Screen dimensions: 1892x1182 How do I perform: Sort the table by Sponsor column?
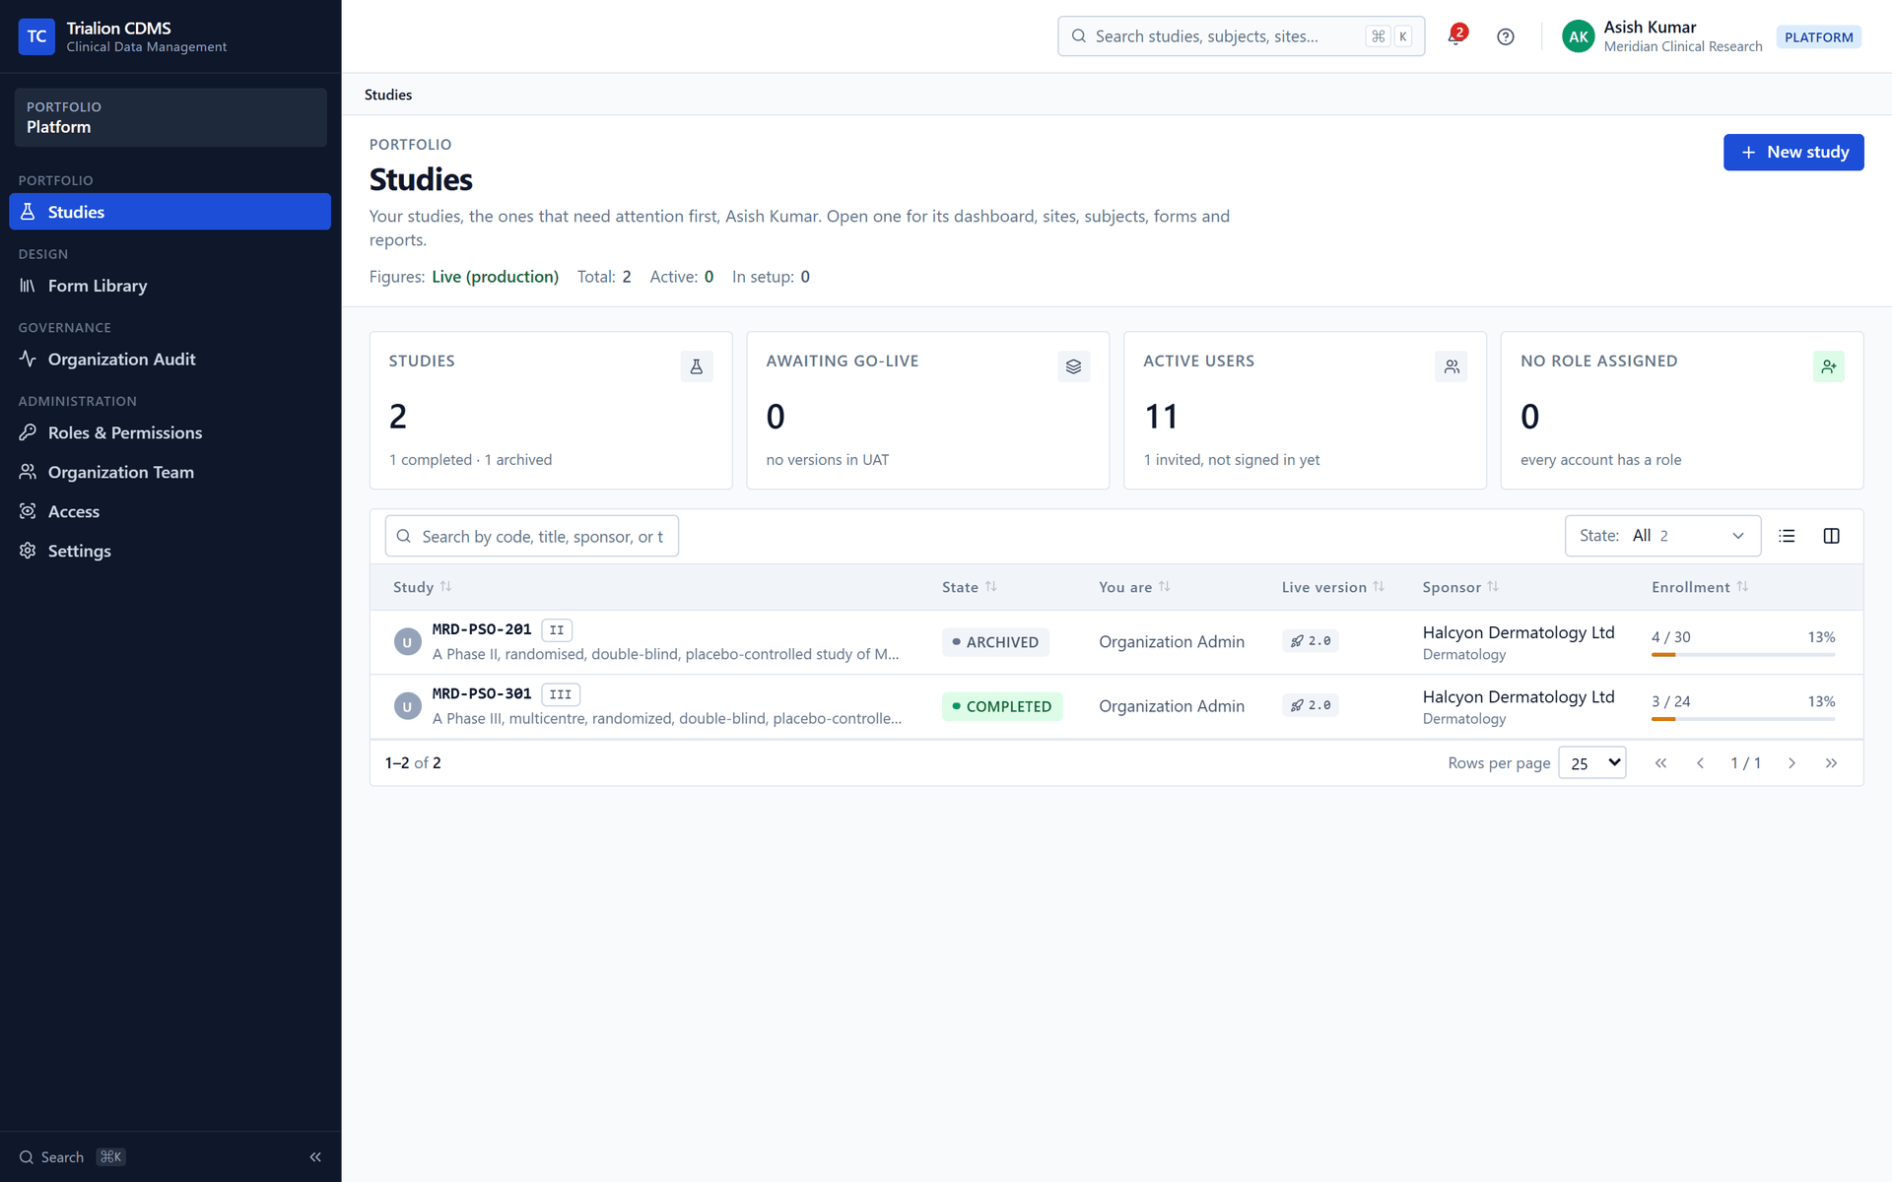(1460, 587)
